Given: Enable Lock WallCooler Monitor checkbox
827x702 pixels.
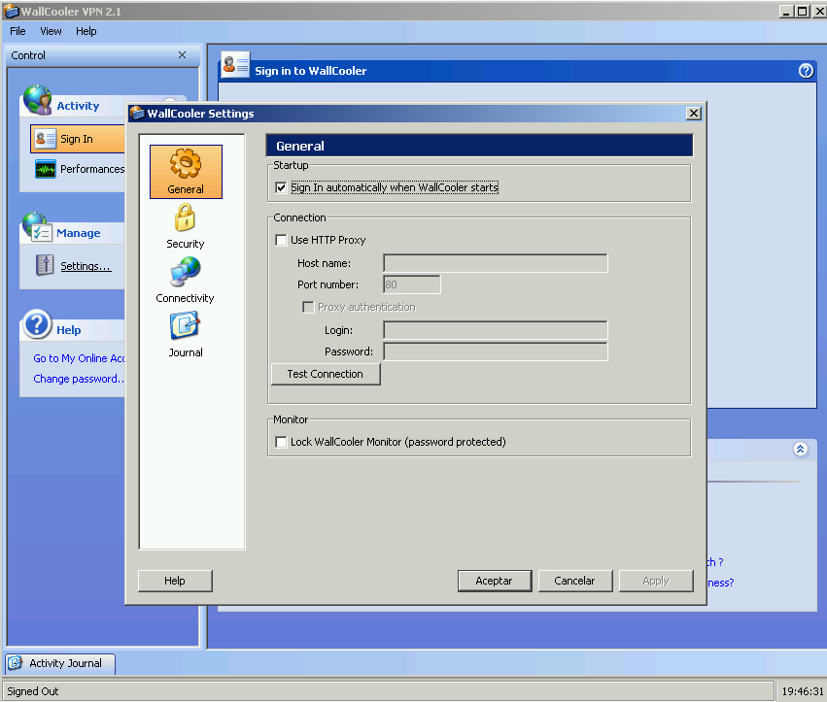Looking at the screenshot, I should [x=281, y=442].
